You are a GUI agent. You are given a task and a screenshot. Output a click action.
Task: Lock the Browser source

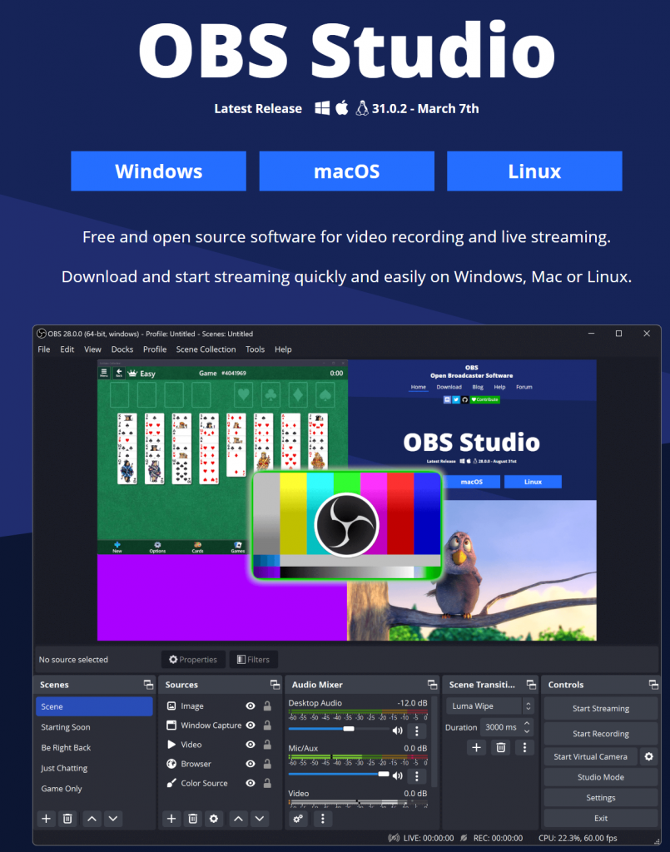(267, 764)
